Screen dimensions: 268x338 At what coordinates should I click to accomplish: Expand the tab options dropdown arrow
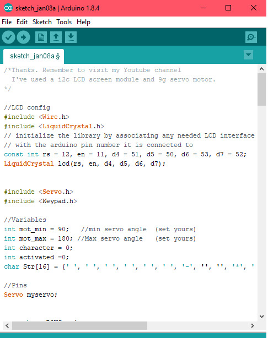248,54
